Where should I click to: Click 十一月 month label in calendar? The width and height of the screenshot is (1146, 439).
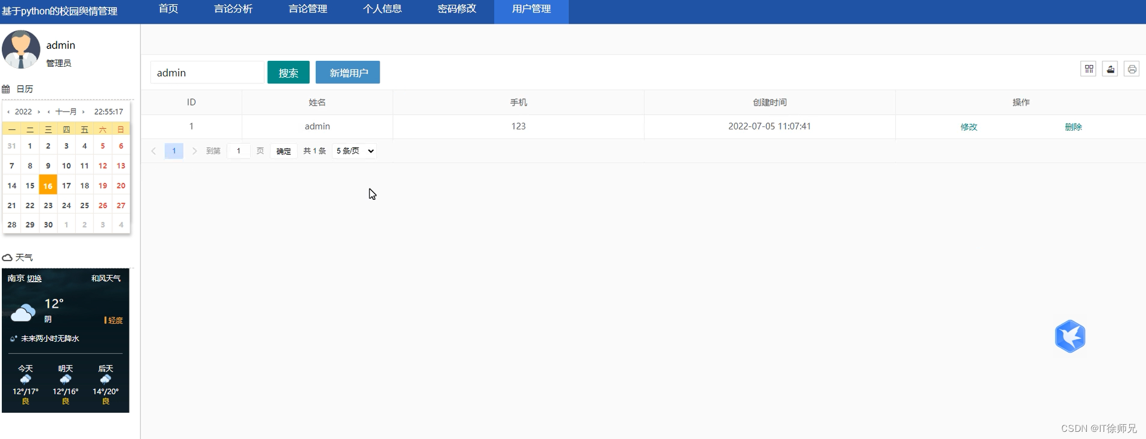point(66,112)
